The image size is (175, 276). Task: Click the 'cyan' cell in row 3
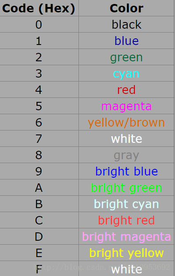pos(127,73)
